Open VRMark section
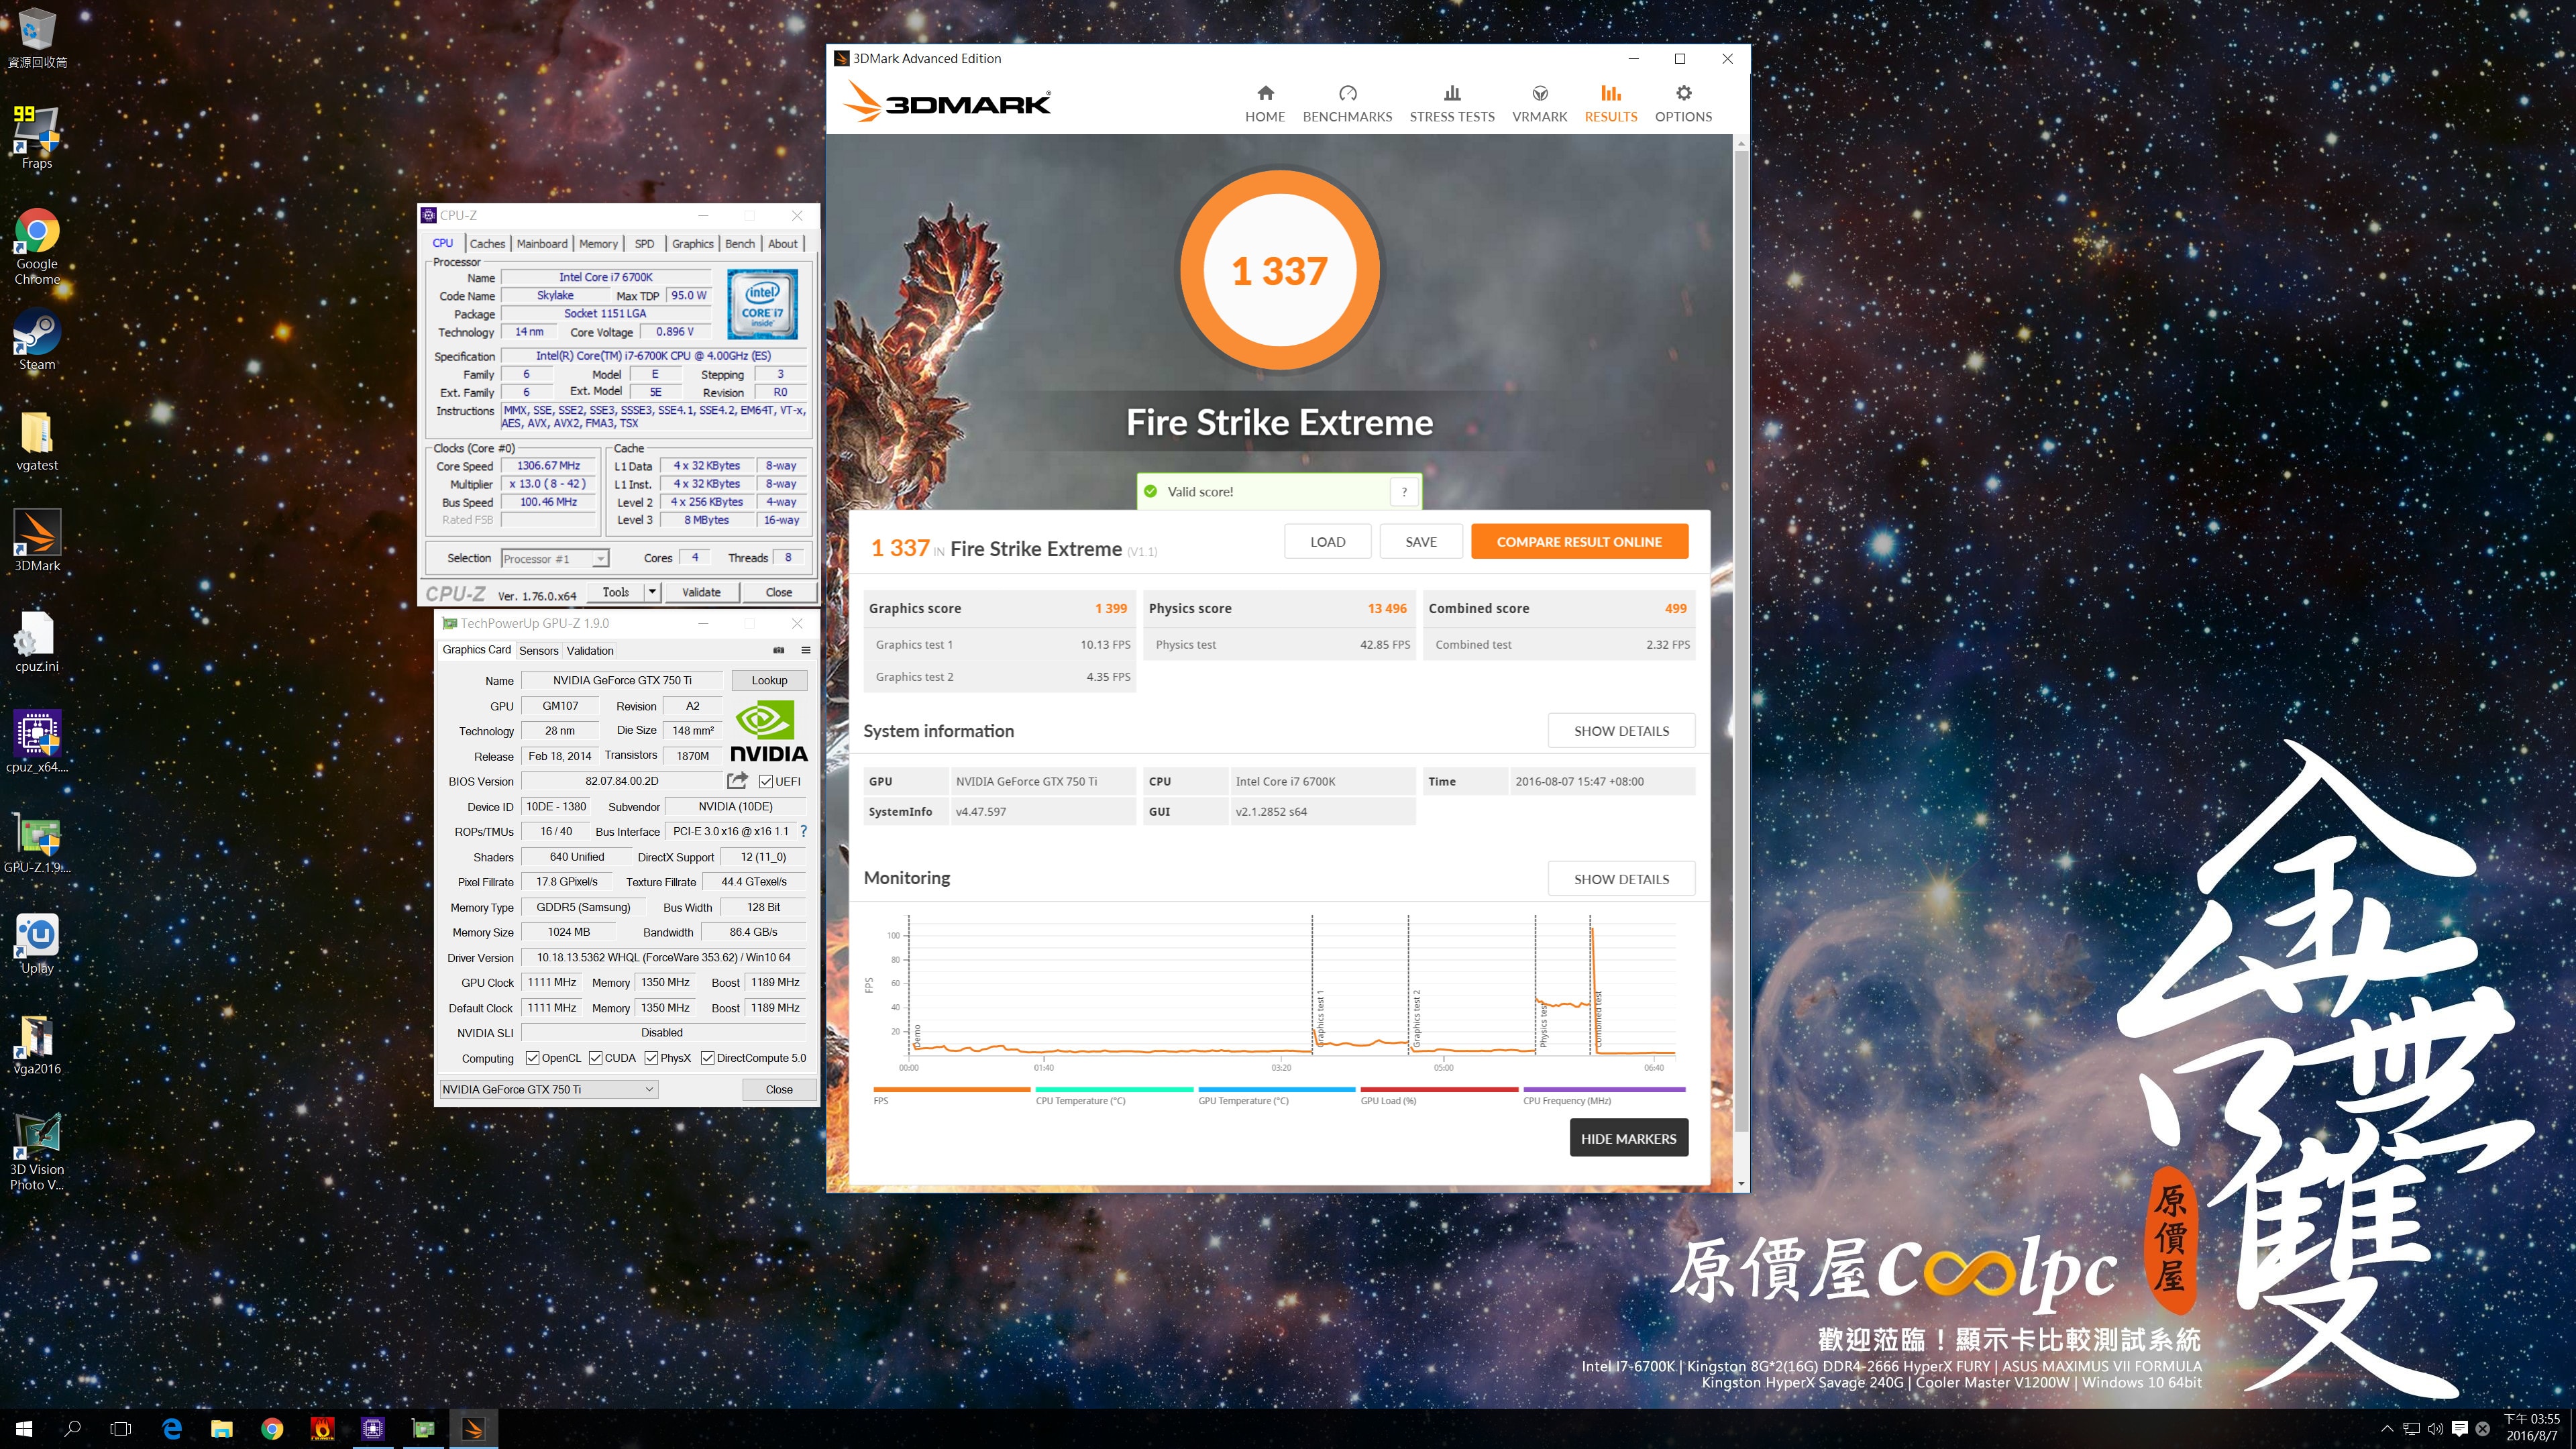The image size is (2576, 1449). pos(1539,104)
